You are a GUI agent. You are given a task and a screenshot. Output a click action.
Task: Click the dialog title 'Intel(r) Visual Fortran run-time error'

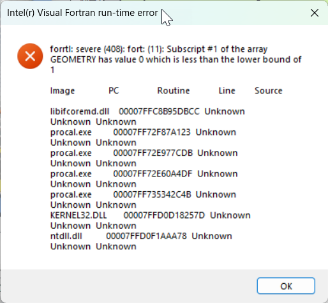tap(82, 13)
